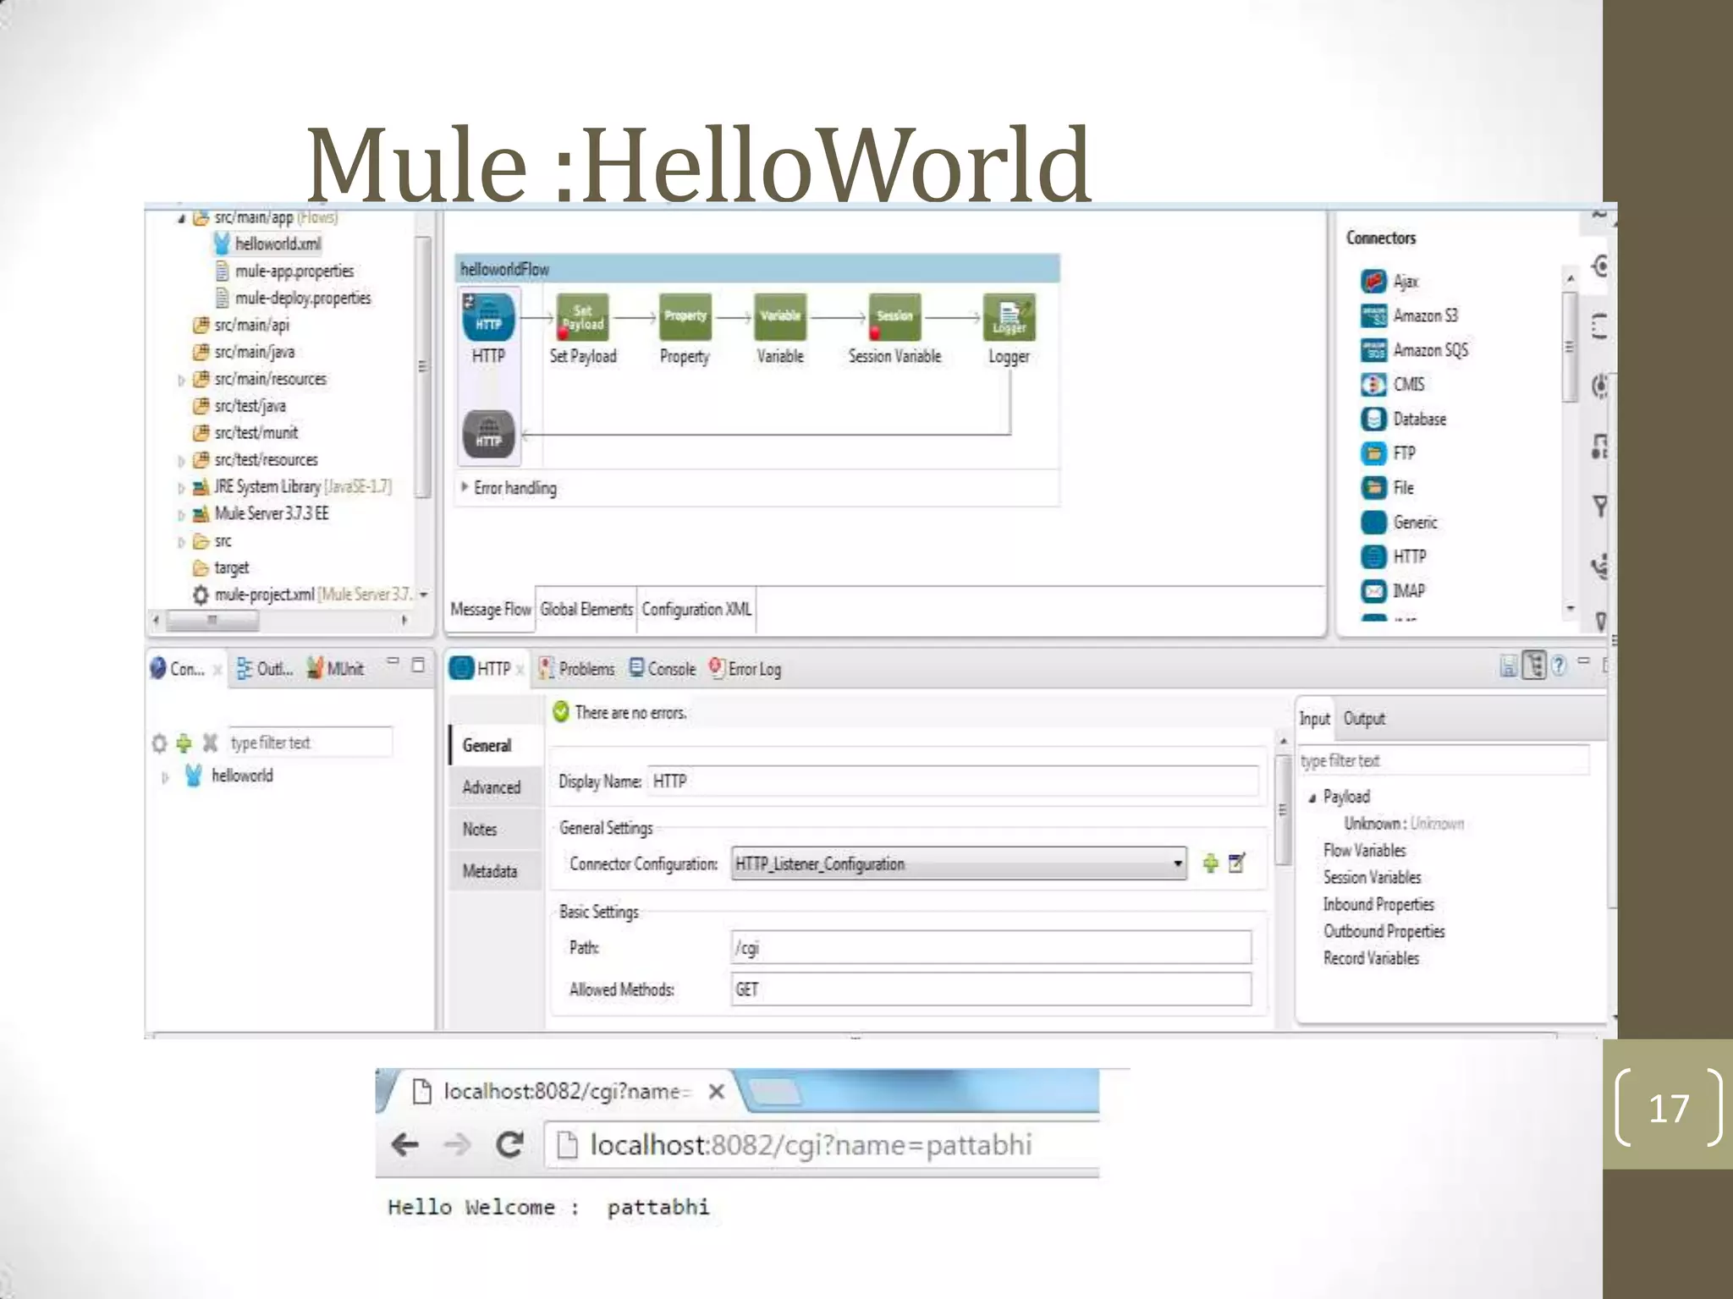Expand Mule Server 3.7.3 EE node
Viewport: 1733px width, 1299px height.
coord(181,515)
